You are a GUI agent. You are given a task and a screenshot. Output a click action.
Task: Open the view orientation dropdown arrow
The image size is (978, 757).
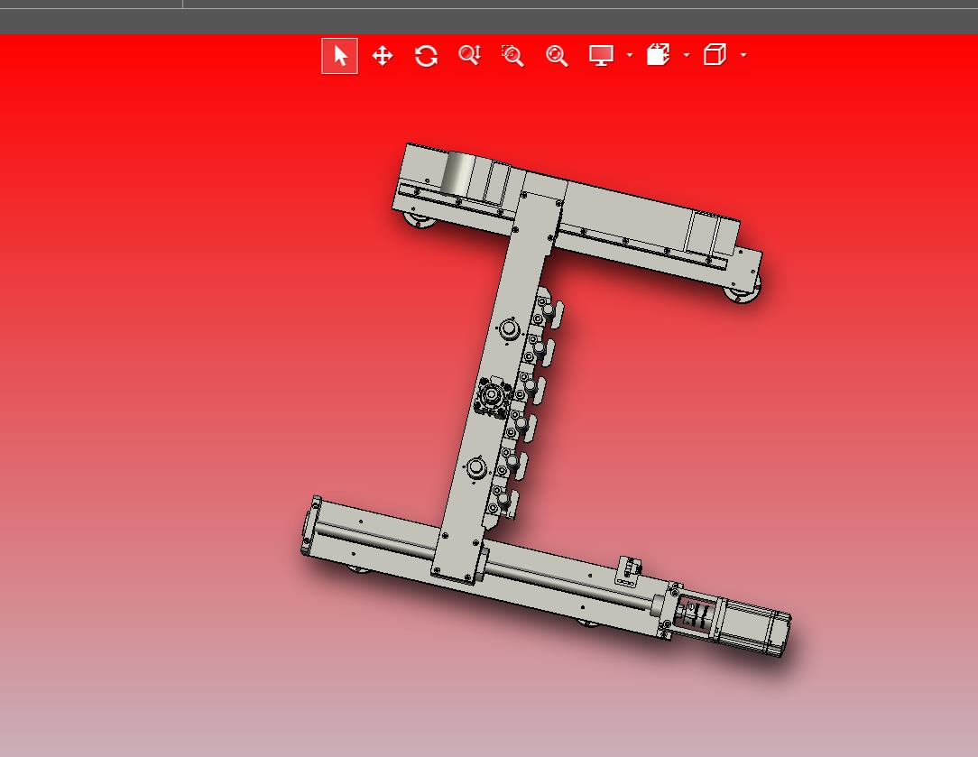tap(743, 55)
